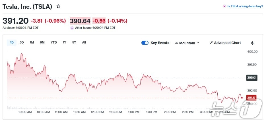Screen dimensions: 266x122
Task: Click the star icon beside Tesla title
Action: pyautogui.click(x=58, y=6)
